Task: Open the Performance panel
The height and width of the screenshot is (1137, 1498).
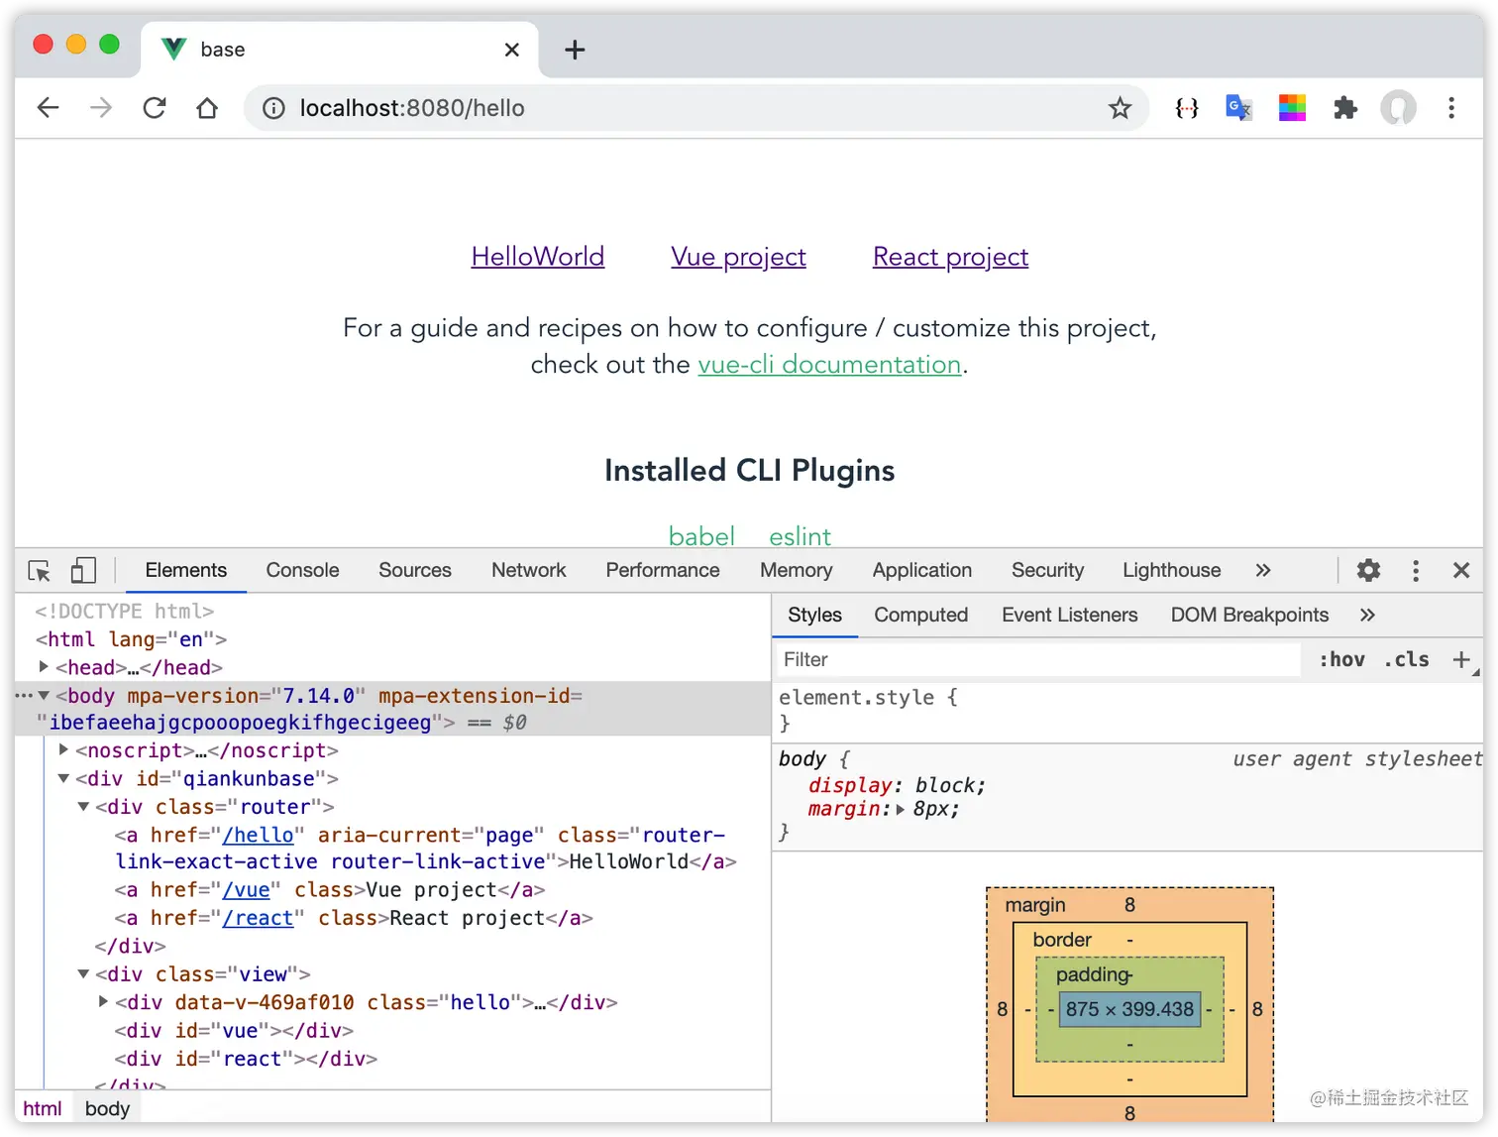Action: 663,570
